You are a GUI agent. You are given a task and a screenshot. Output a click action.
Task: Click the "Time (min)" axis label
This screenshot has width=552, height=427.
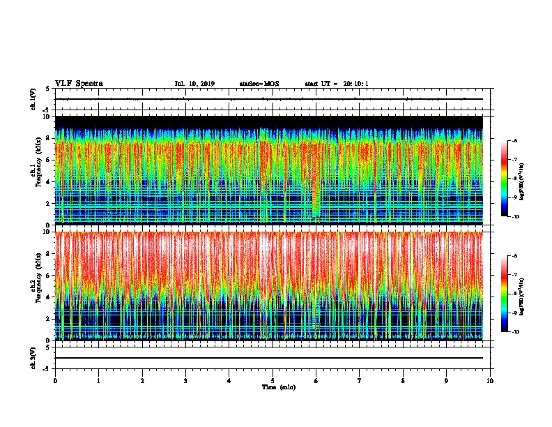(x=279, y=387)
